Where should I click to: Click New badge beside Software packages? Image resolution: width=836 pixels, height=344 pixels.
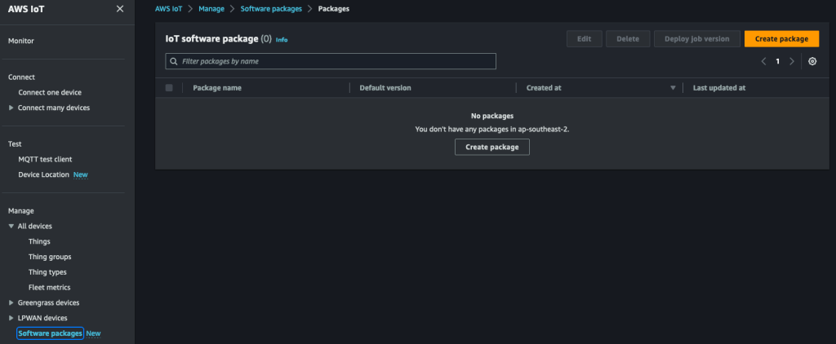[93, 333]
